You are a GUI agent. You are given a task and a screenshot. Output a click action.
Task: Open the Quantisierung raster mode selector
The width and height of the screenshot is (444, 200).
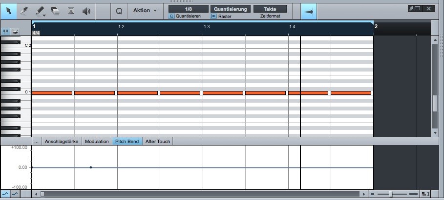point(230,9)
